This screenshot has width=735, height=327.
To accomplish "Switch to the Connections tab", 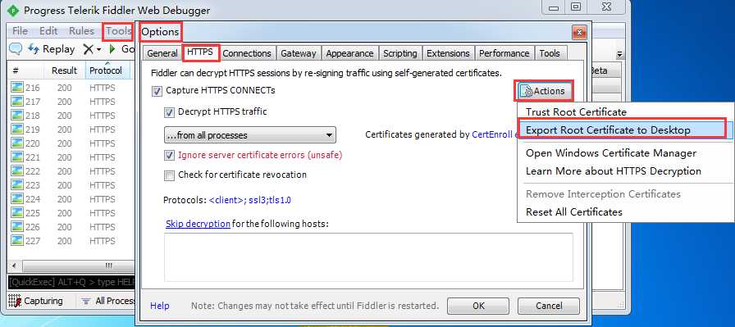I will [x=247, y=53].
